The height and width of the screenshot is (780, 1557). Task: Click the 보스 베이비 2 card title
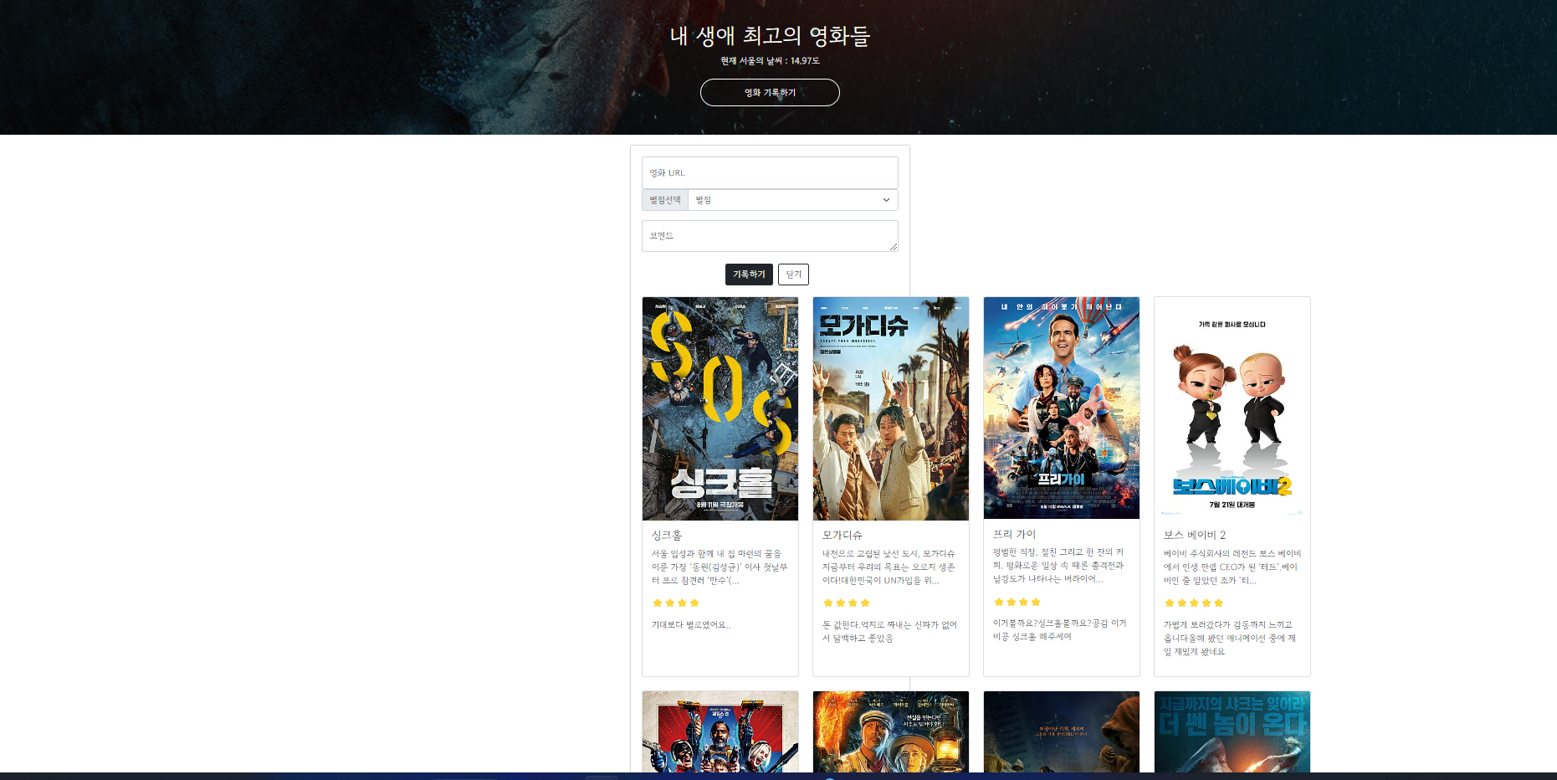pyautogui.click(x=1195, y=535)
